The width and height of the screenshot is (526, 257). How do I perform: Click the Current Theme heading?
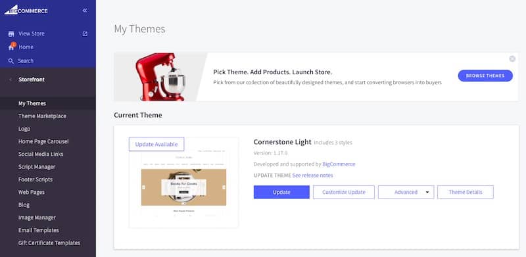138,115
